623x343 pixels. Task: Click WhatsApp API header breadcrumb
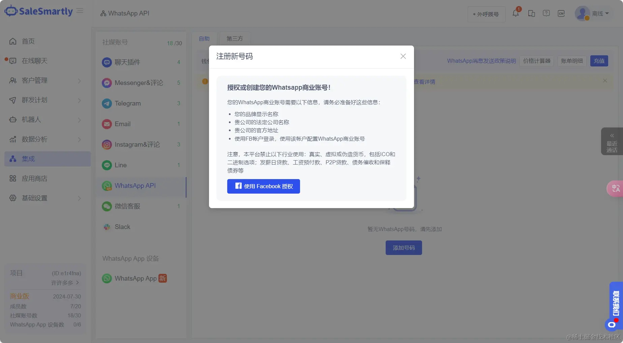click(125, 13)
